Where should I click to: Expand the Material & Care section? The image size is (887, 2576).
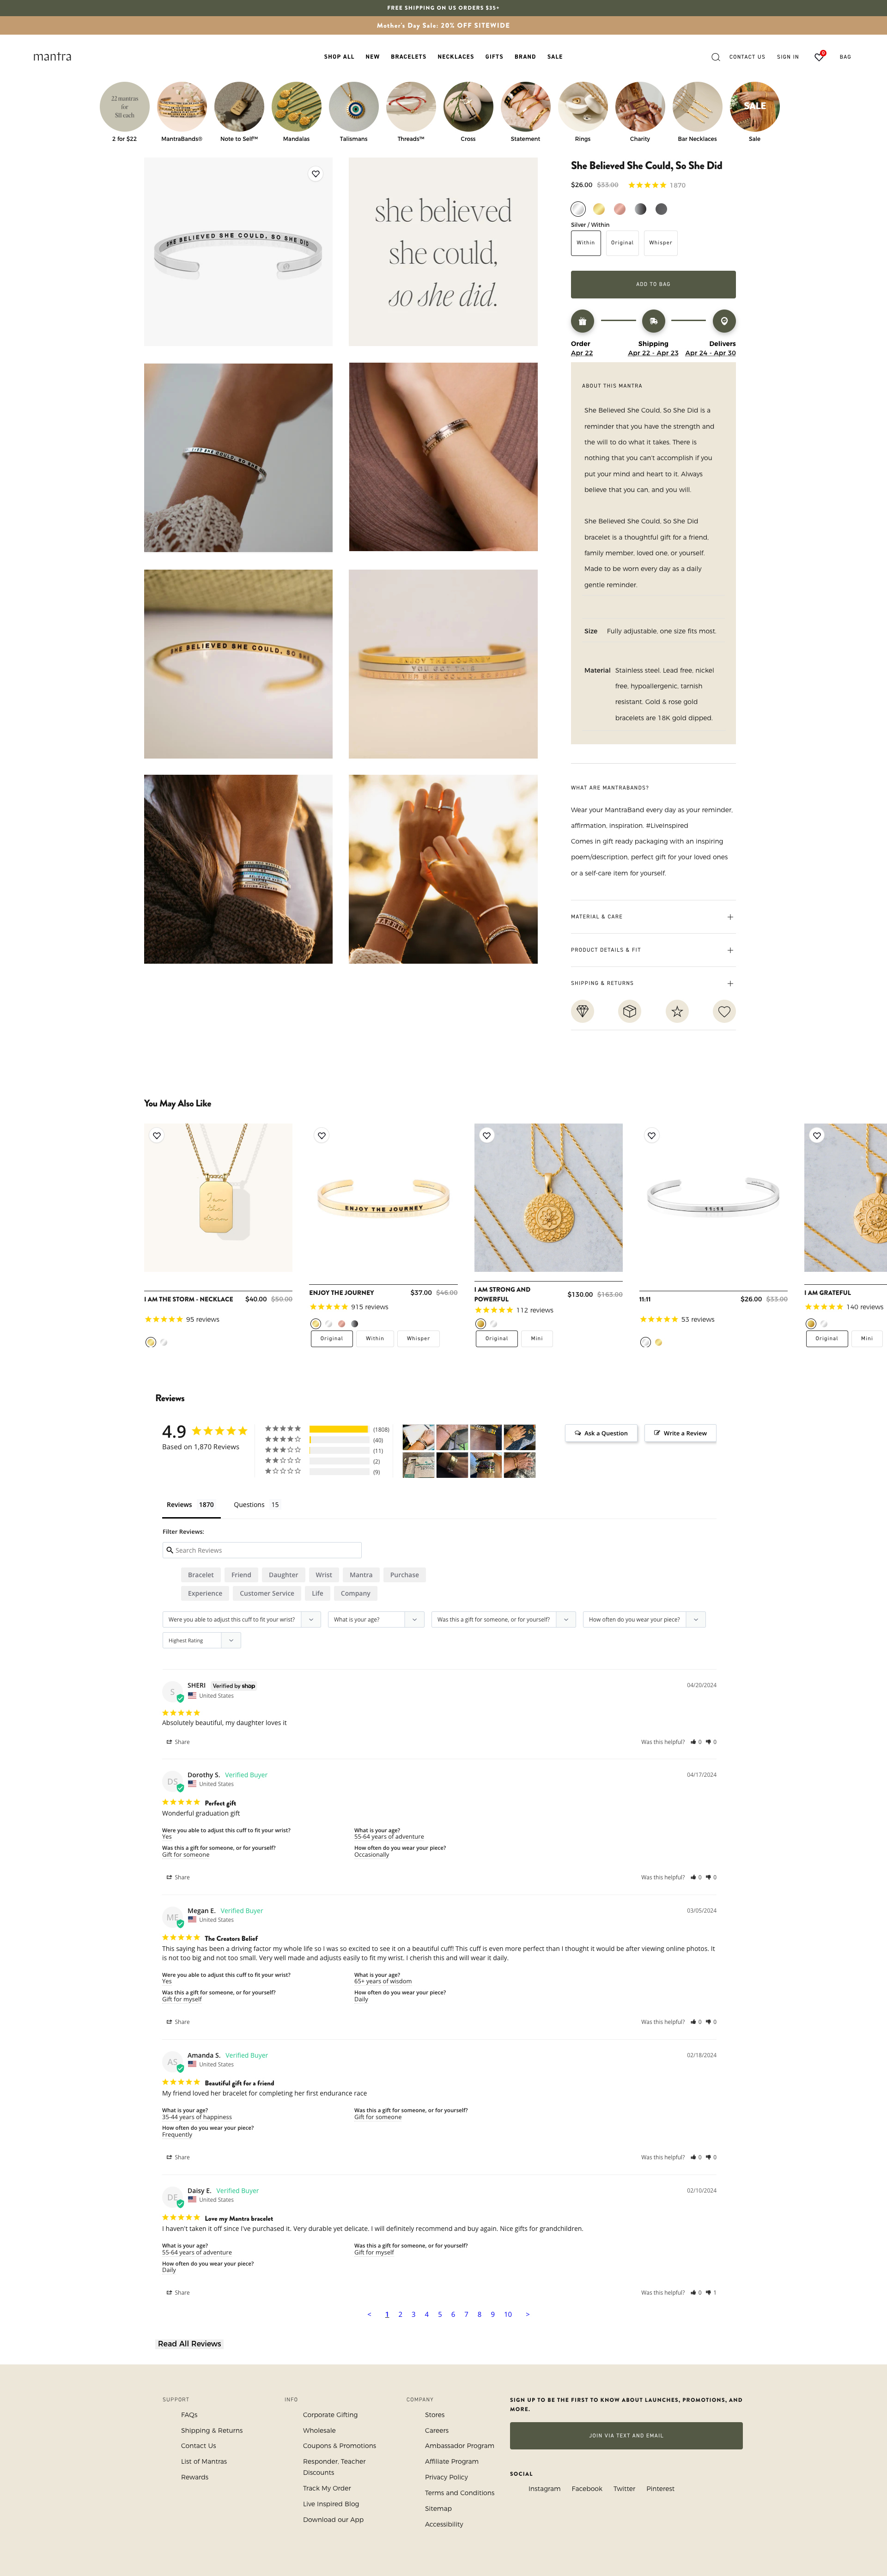click(x=653, y=917)
